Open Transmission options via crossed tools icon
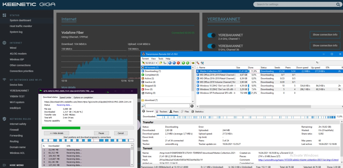343x168 pixels. (x=202, y=63)
